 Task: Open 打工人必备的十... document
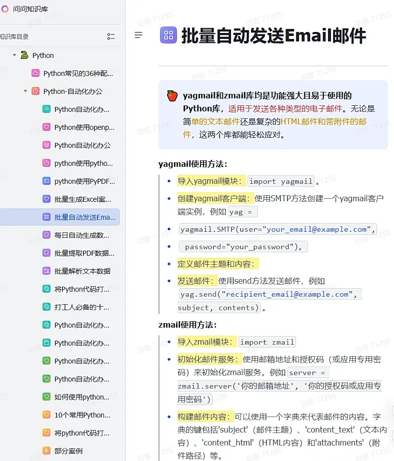(x=82, y=307)
